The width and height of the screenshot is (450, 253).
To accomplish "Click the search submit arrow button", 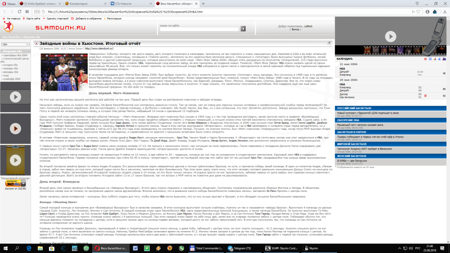I will tap(243, 29).
